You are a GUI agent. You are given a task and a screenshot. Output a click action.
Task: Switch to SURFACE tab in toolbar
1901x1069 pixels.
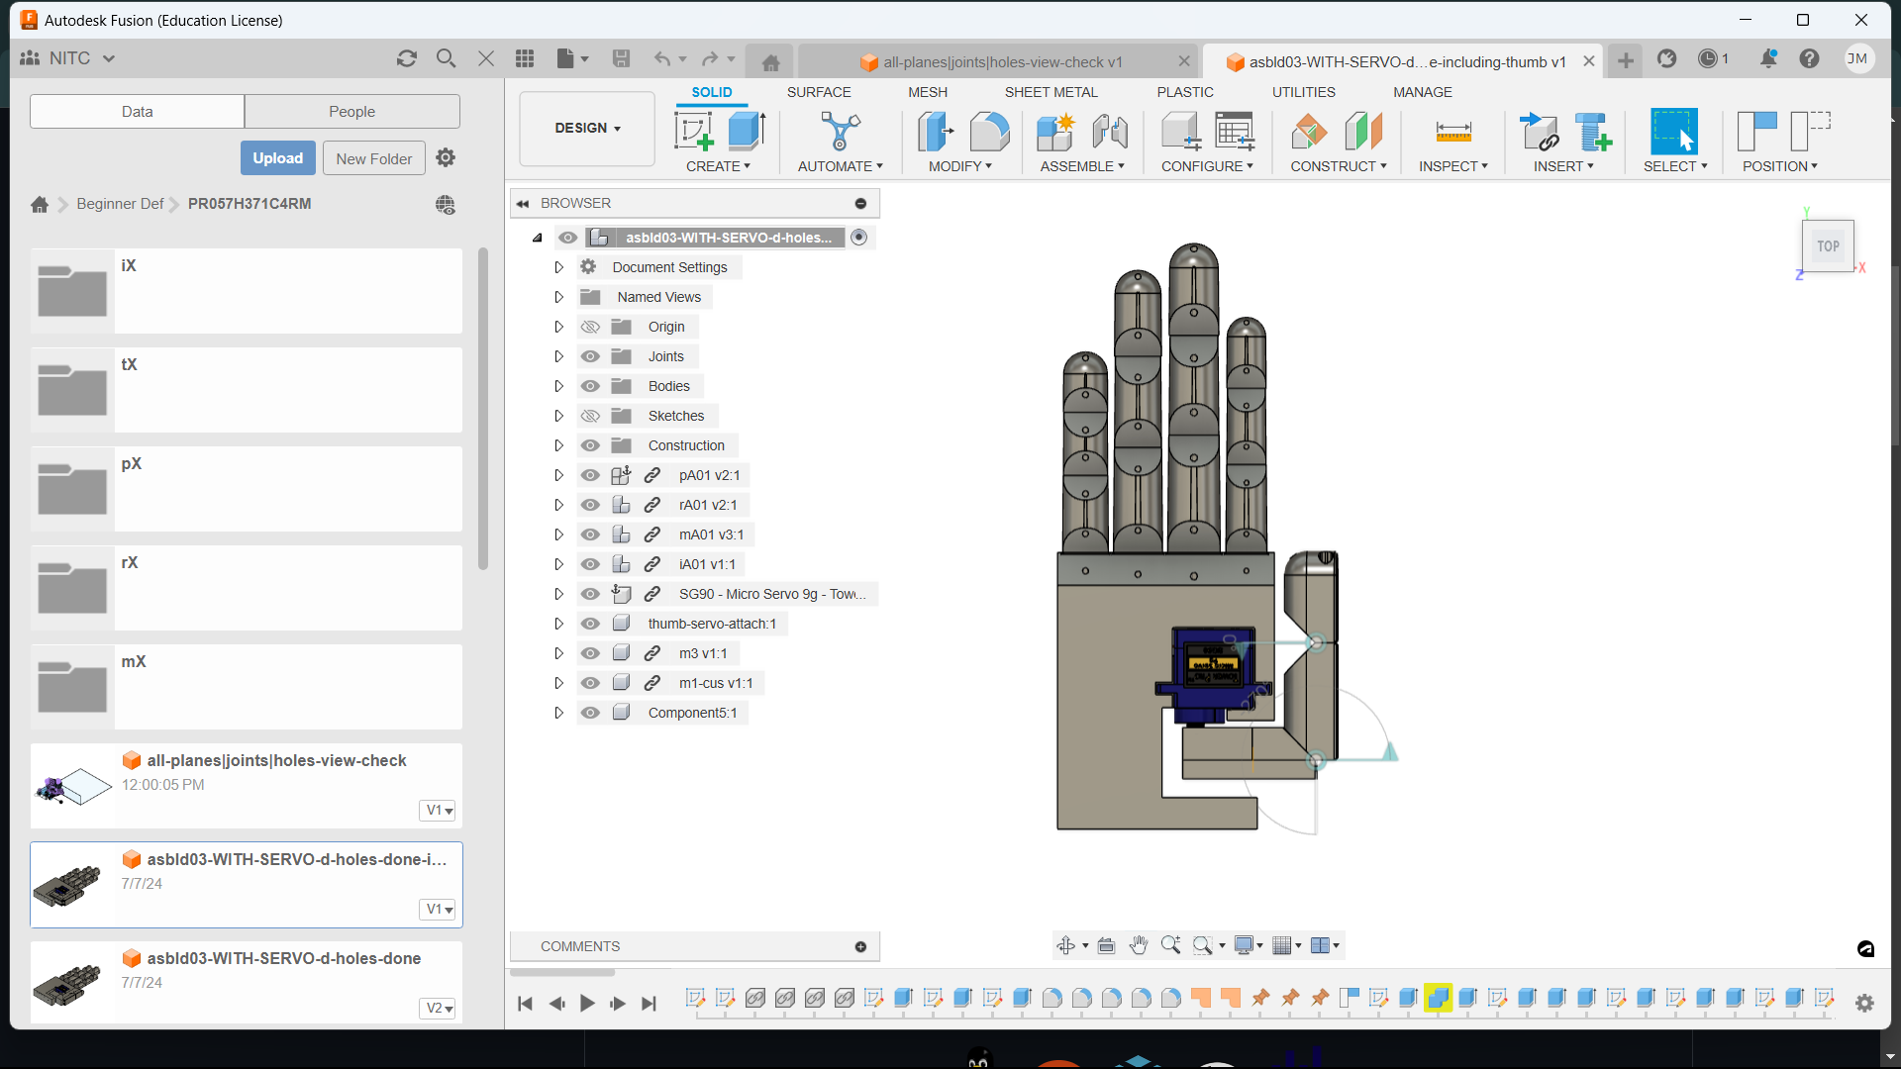[x=819, y=91]
